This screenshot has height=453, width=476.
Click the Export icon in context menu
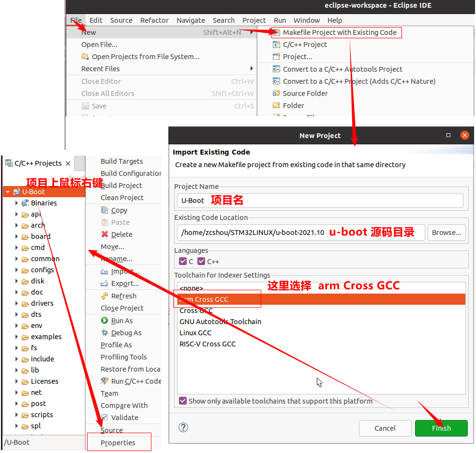[104, 283]
